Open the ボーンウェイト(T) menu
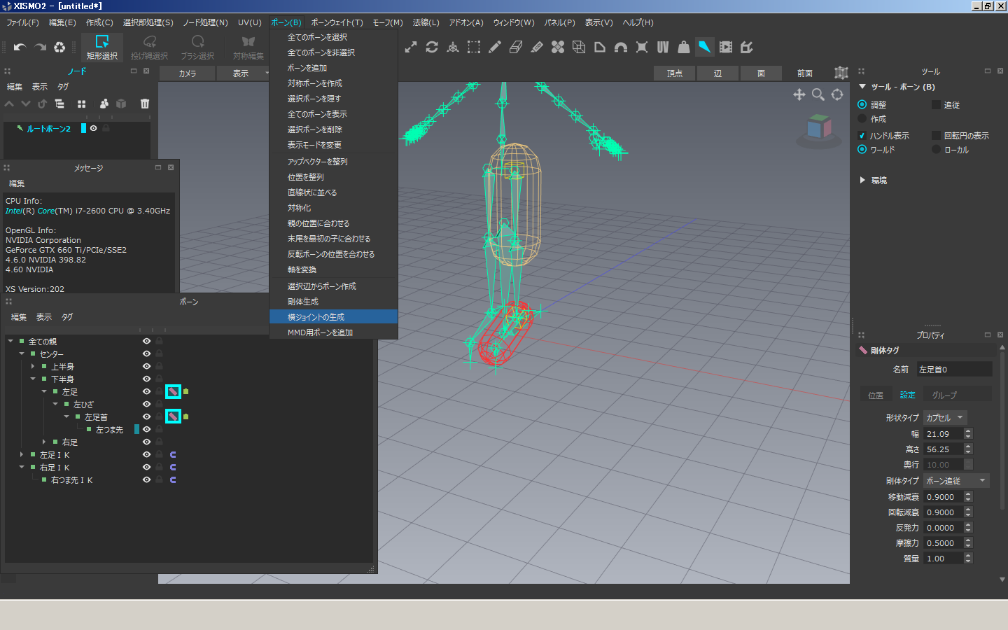Viewport: 1008px width, 630px height. coord(337,22)
